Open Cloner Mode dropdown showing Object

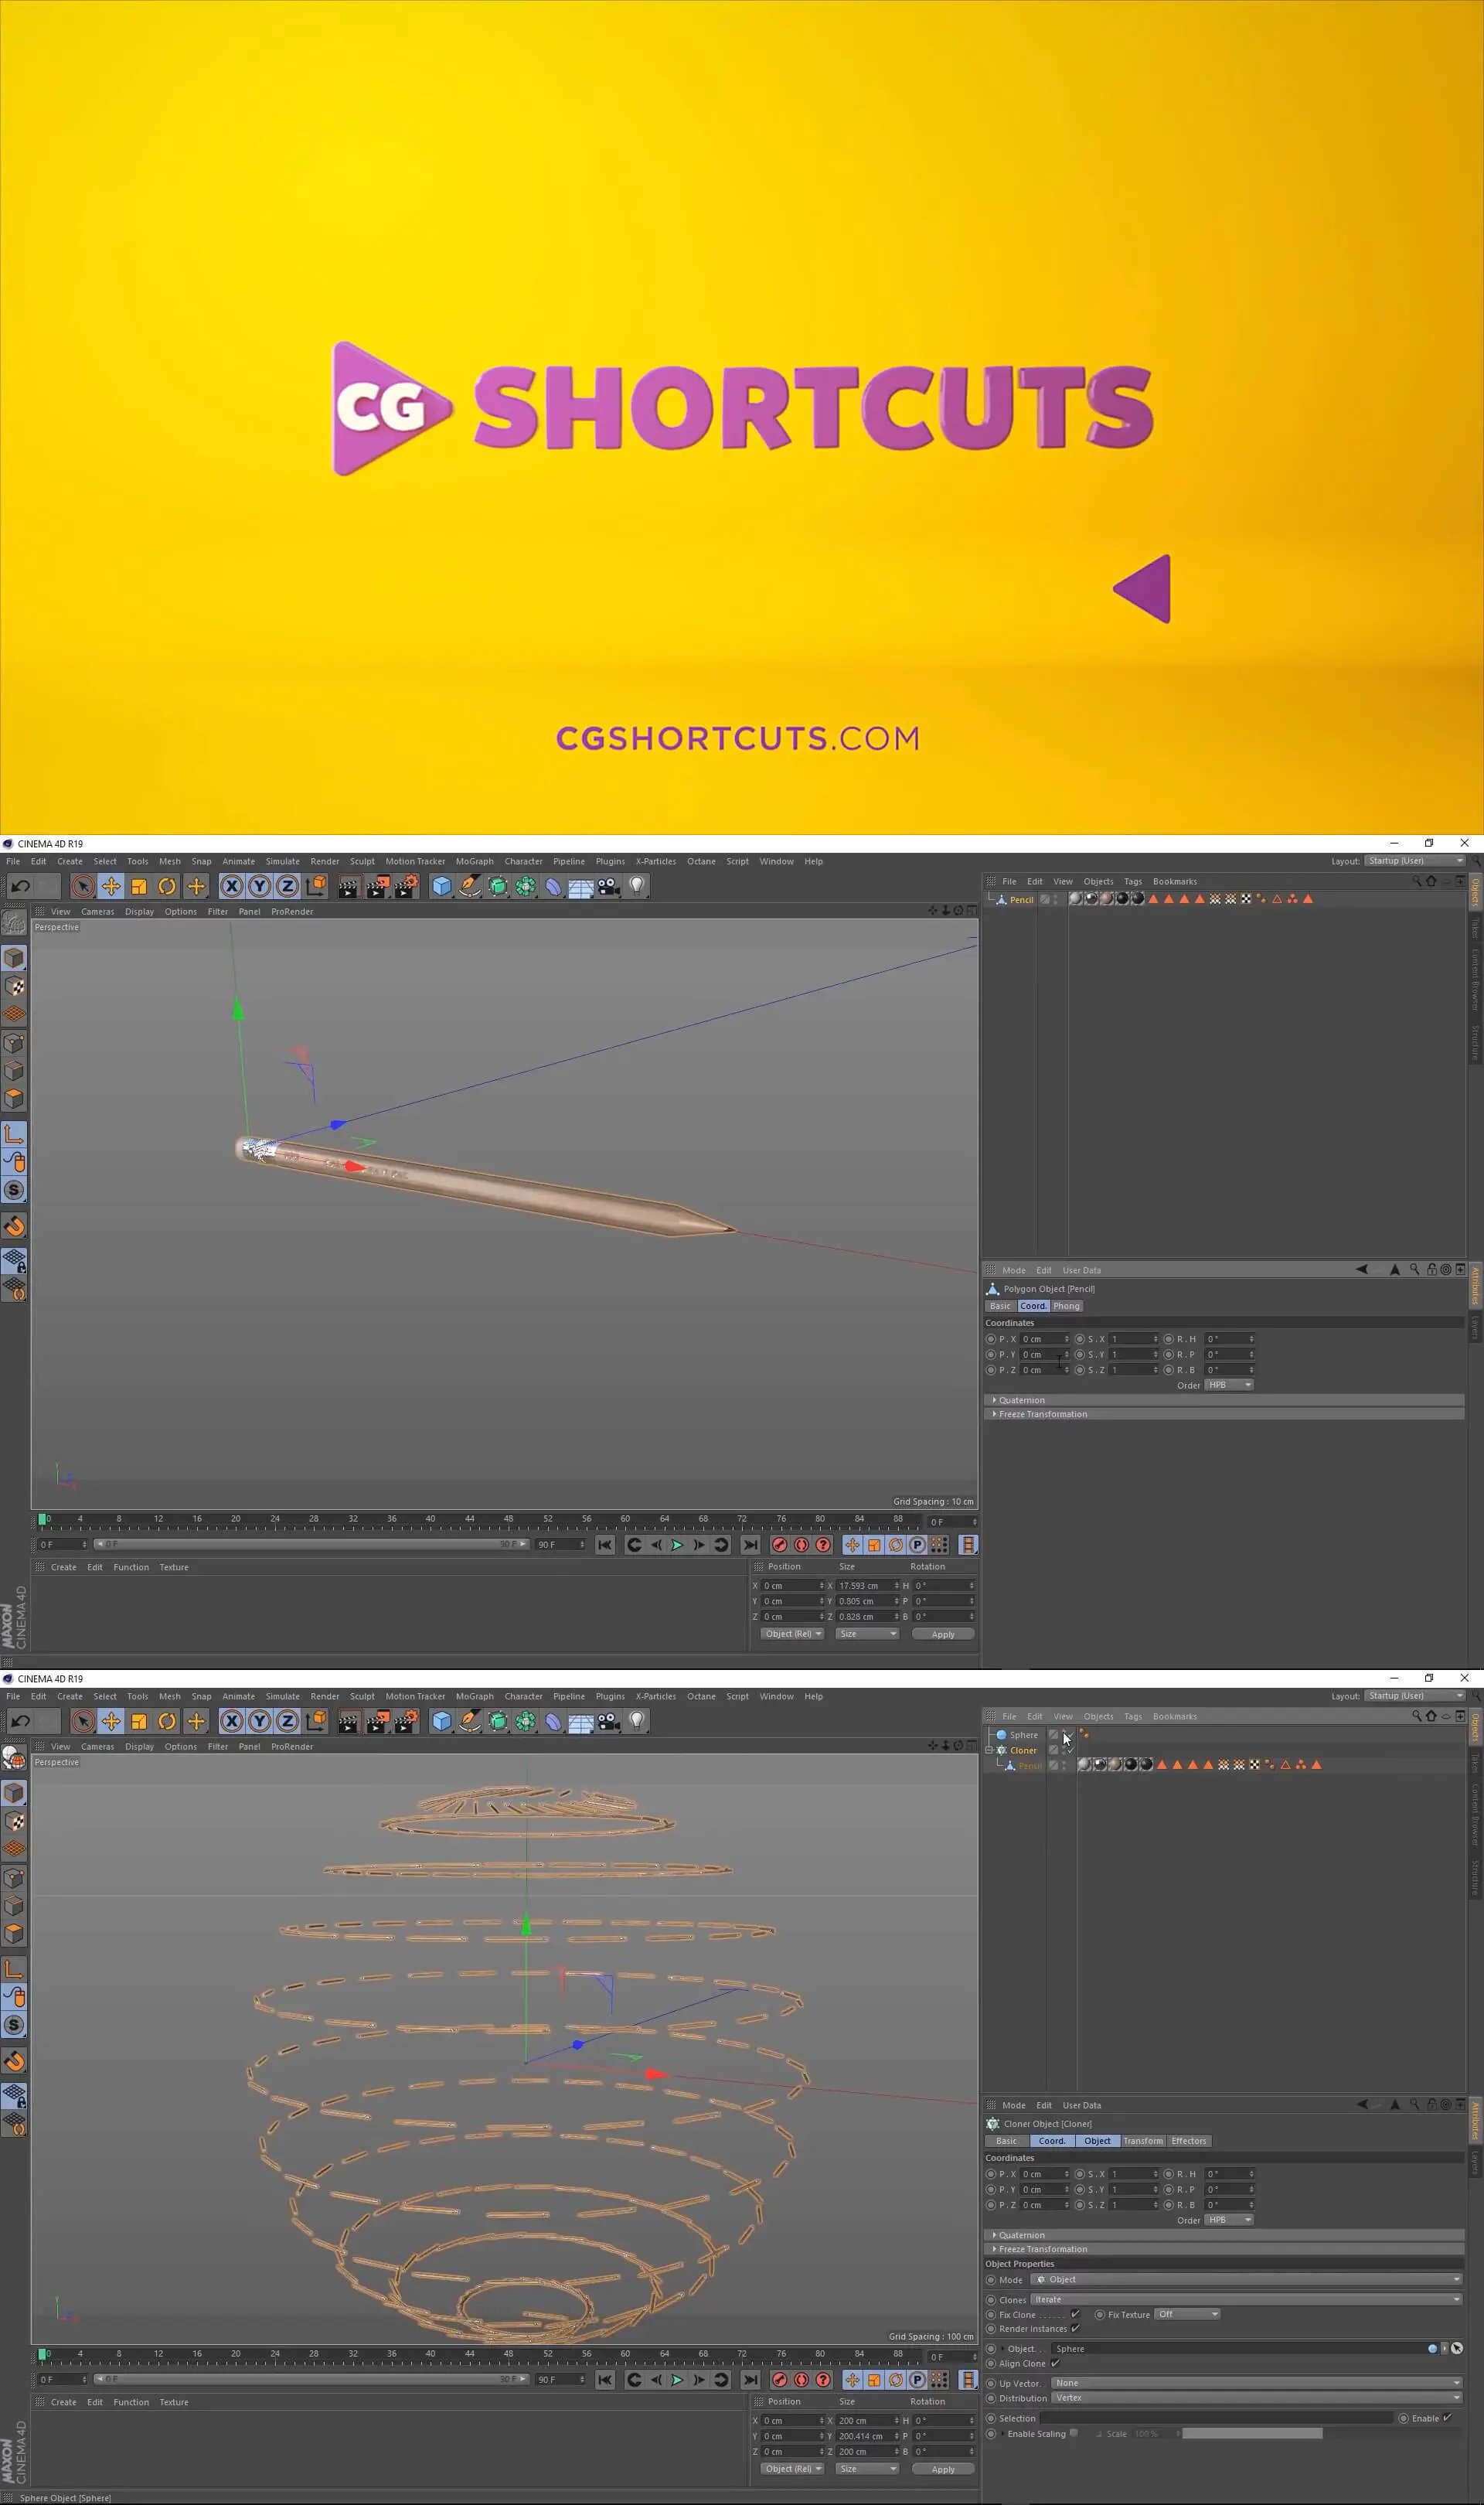(x=1246, y=2279)
